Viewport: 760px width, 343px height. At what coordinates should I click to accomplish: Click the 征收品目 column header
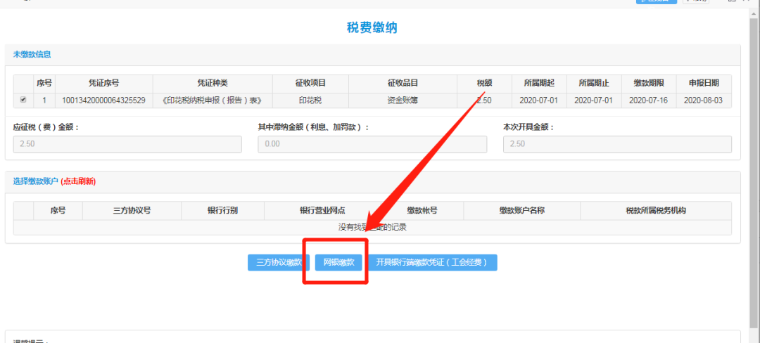click(x=403, y=83)
